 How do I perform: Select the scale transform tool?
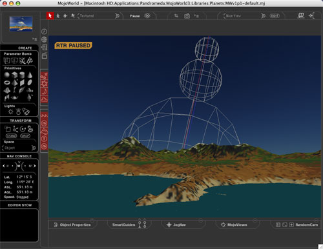click(x=8, y=129)
